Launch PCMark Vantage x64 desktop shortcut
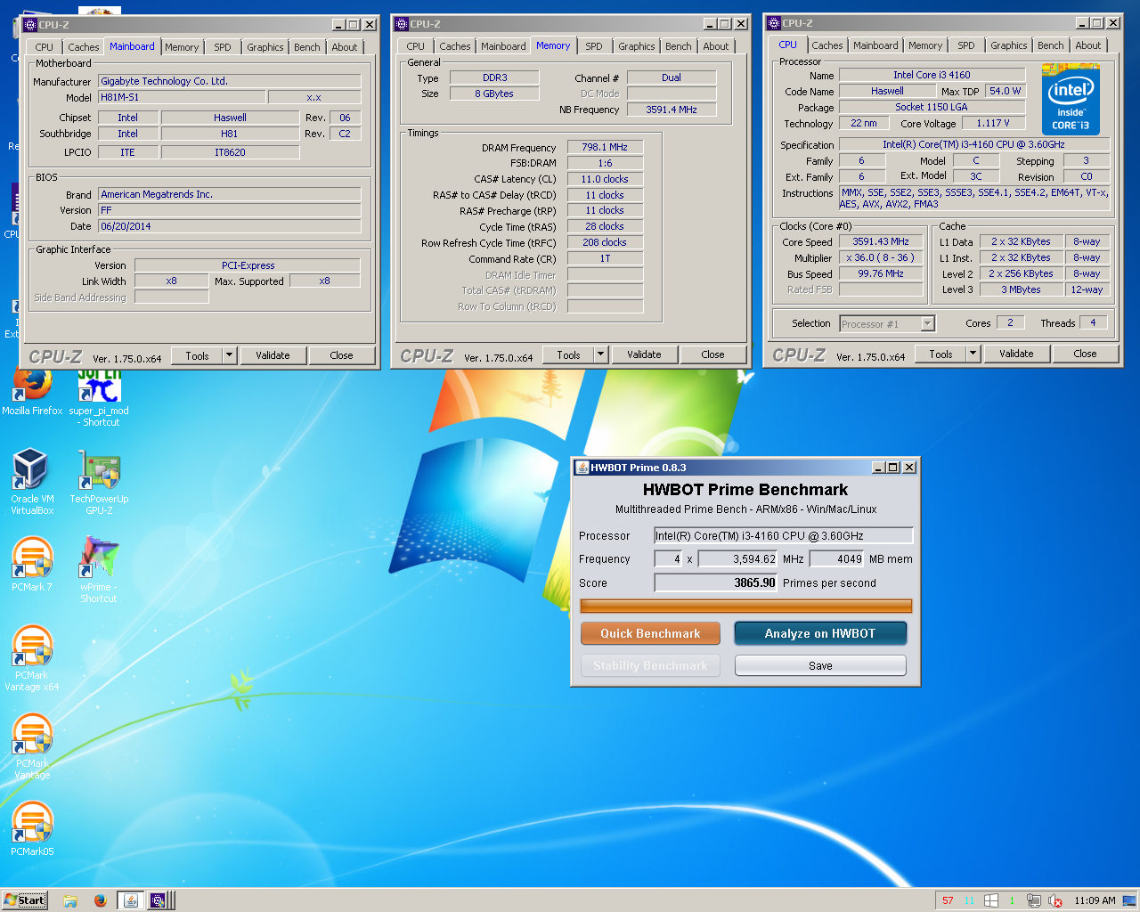The image size is (1140, 912). tap(32, 657)
